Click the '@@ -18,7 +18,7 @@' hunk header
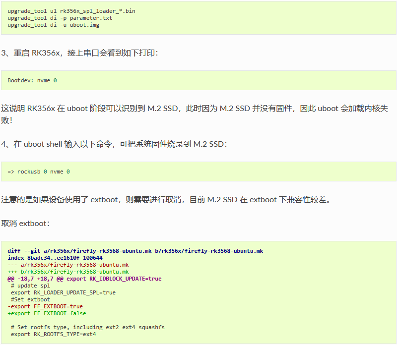This screenshot has height=345, width=397. [84, 279]
